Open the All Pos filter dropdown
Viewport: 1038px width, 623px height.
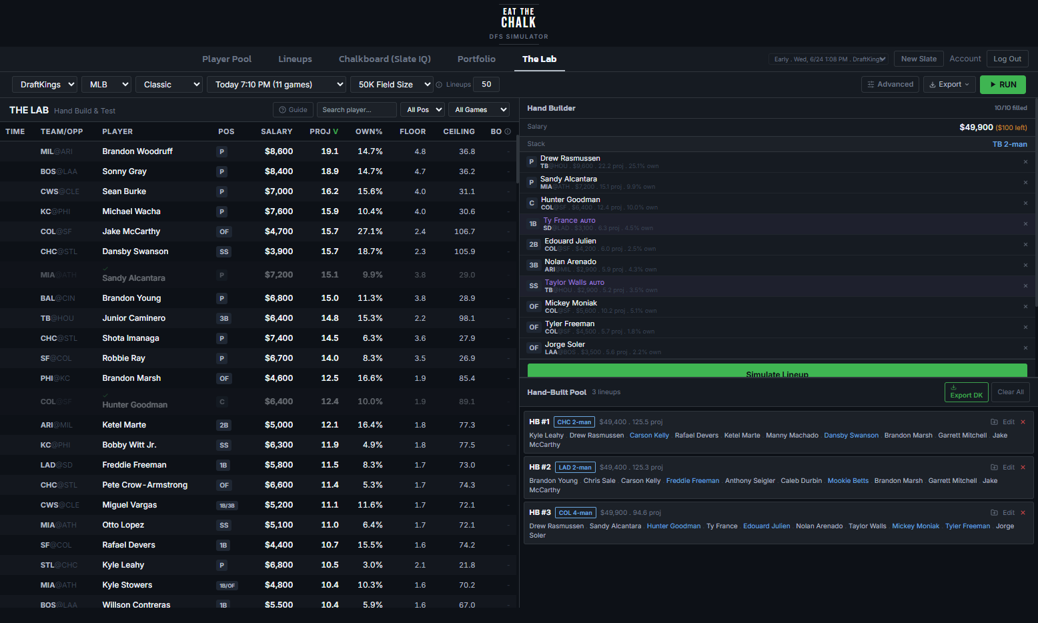tap(422, 110)
